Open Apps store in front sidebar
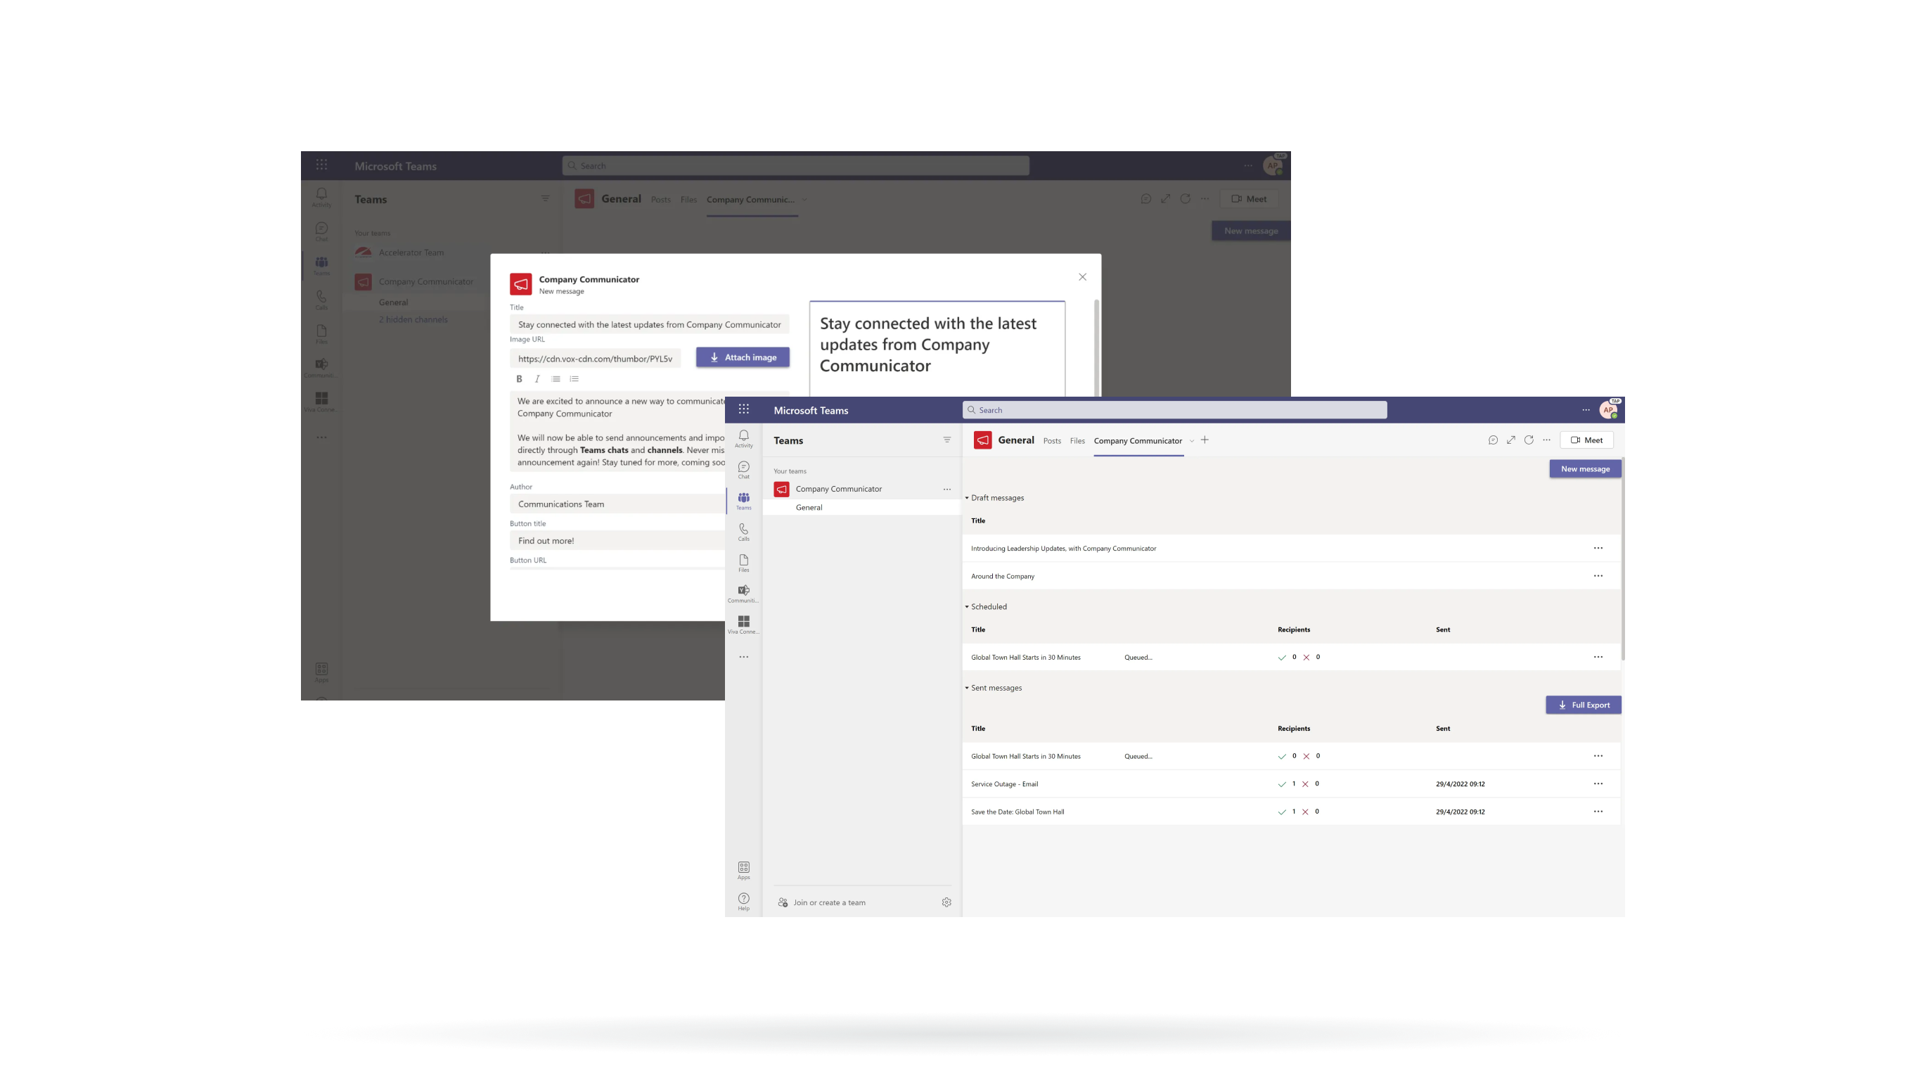1926x1088 pixels. tap(743, 871)
